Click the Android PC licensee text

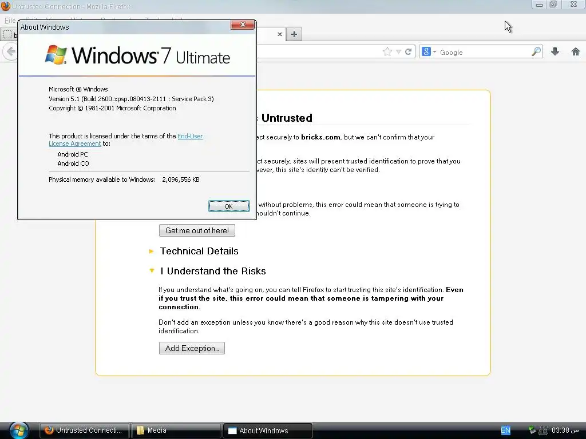coord(73,154)
